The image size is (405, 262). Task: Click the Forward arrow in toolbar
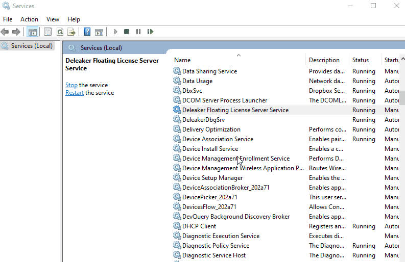pyautogui.click(x=16, y=32)
